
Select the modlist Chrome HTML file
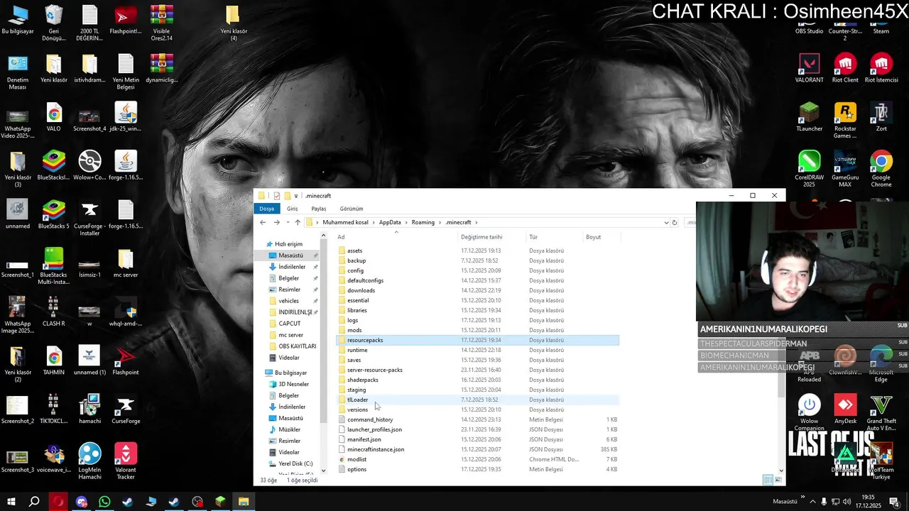pyautogui.click(x=477, y=459)
